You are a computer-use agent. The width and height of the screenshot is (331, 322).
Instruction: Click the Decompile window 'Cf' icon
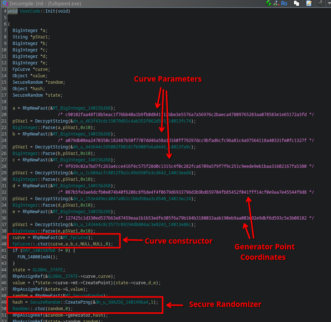5,3
